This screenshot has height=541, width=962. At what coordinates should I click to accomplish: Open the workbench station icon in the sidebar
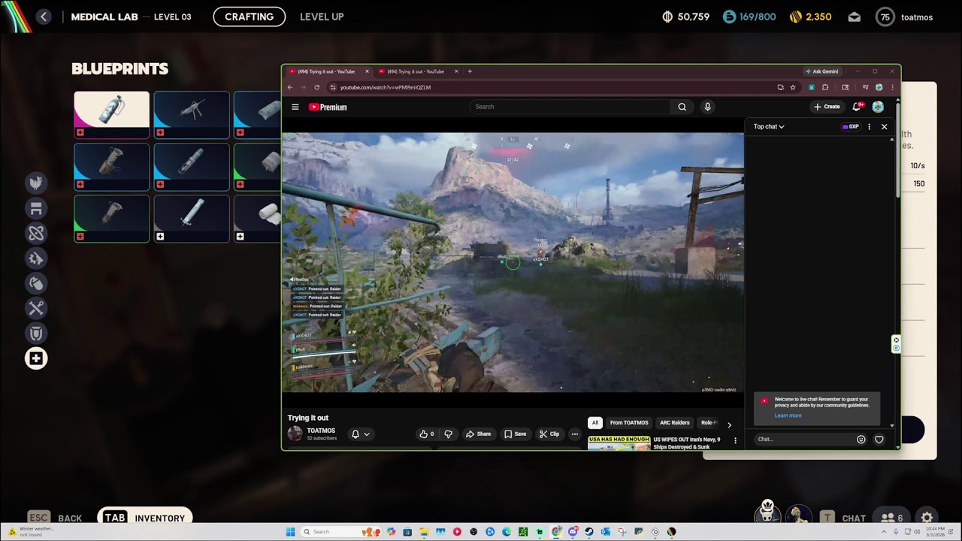click(36, 208)
